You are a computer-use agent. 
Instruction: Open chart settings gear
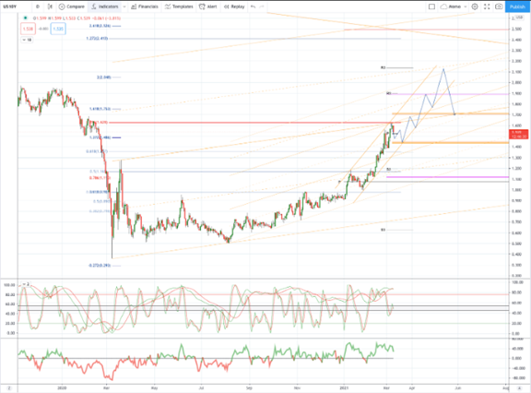click(x=475, y=6)
